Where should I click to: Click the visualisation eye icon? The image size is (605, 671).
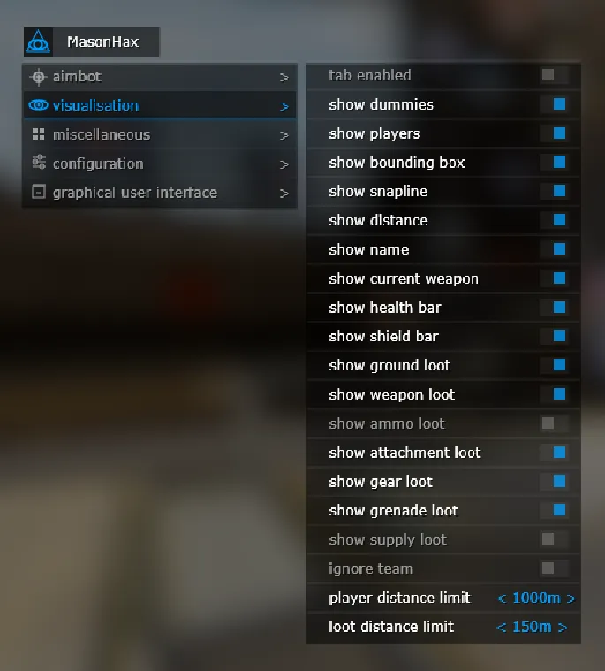(39, 105)
